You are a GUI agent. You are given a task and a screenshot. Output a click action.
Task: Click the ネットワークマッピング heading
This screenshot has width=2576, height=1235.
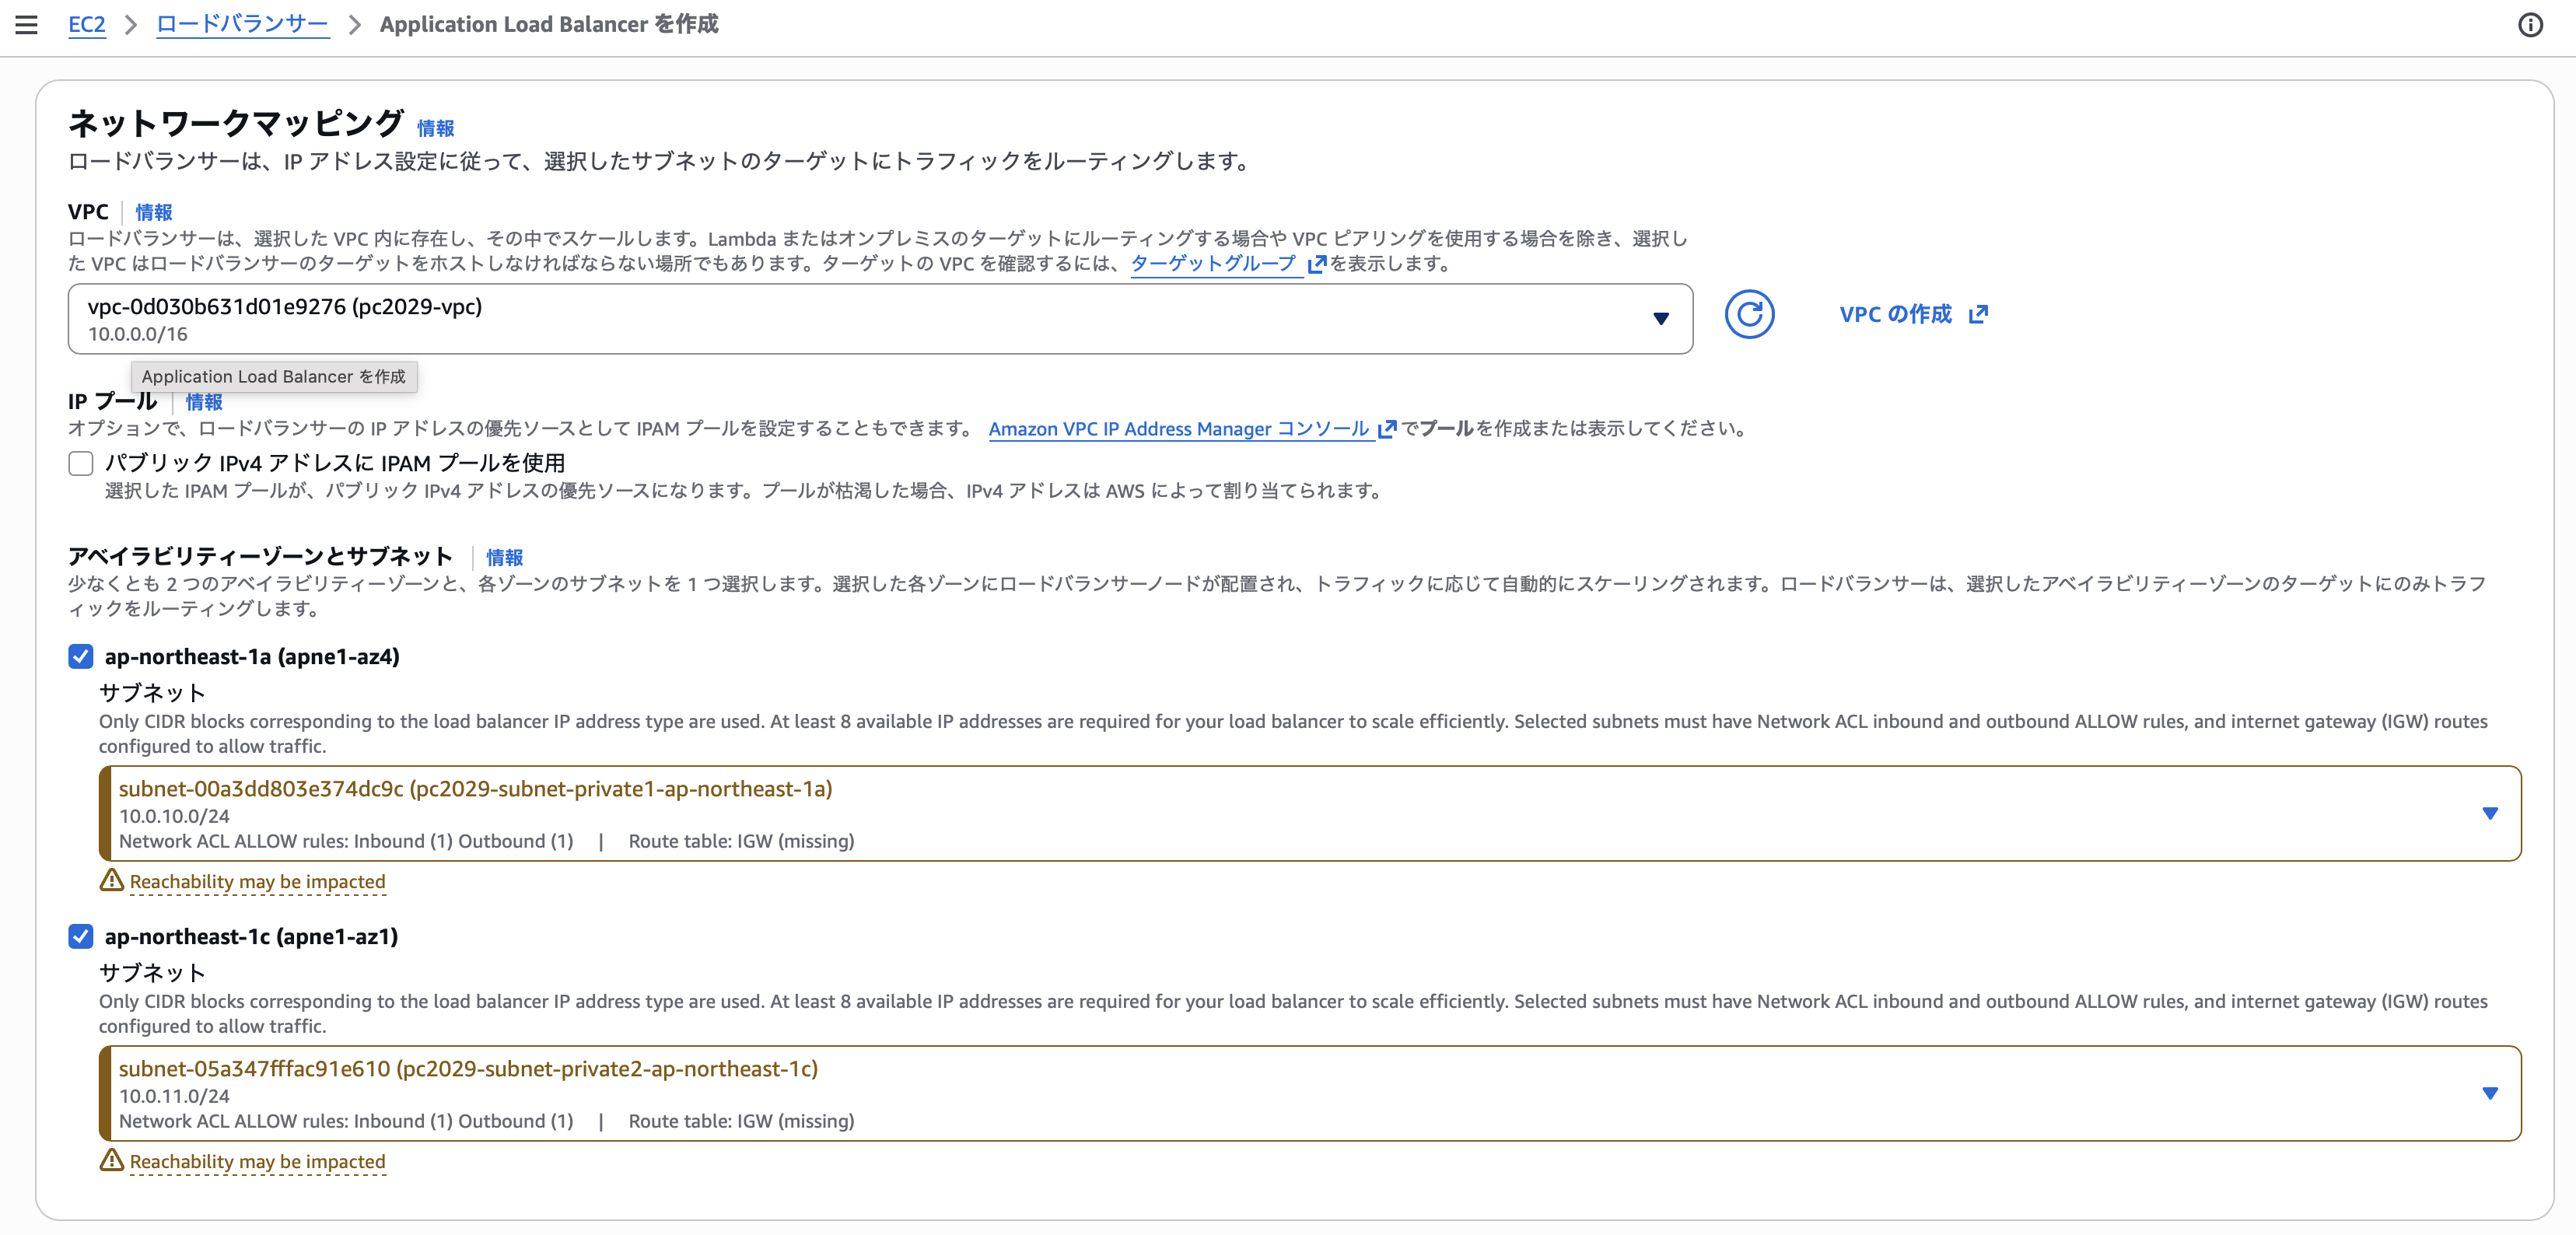click(236, 123)
